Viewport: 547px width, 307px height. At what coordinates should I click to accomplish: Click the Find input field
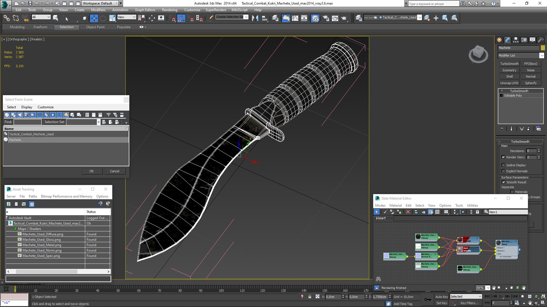(x=28, y=122)
